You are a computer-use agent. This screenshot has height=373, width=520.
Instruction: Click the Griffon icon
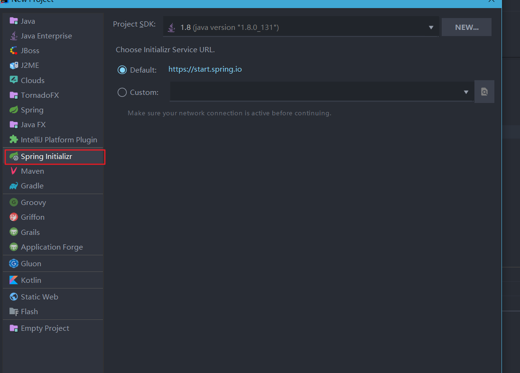coord(14,217)
